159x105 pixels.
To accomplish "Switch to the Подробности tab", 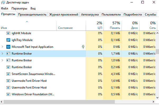I will tap(133, 14).
